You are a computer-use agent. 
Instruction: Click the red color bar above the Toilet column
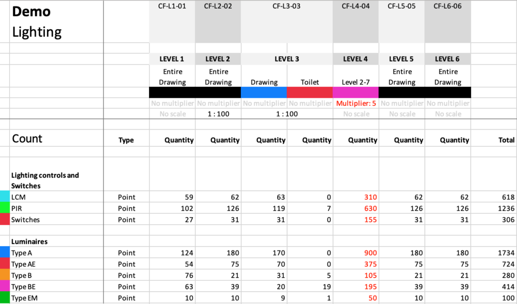[x=309, y=92]
